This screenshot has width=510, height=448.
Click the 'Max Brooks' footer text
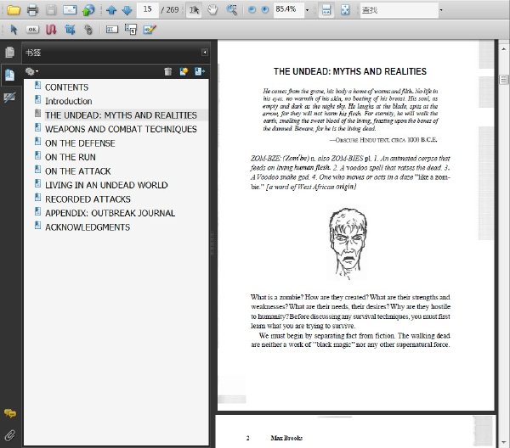(286, 438)
